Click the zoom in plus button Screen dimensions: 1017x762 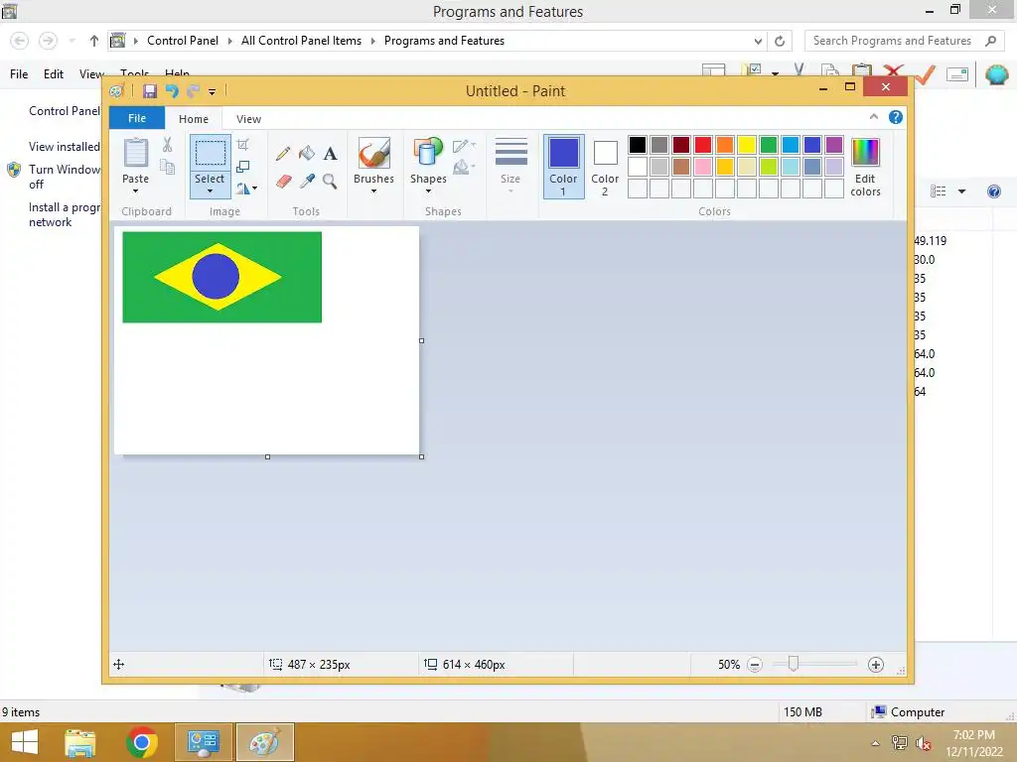click(x=876, y=665)
